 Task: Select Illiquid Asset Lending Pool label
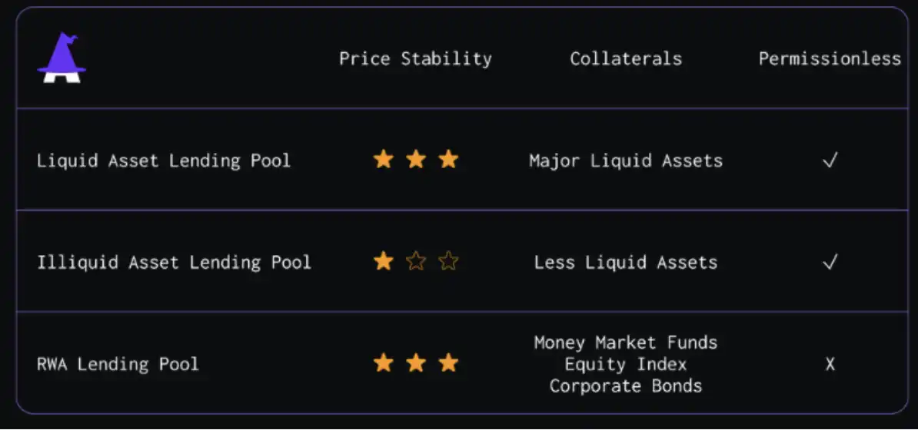pyautogui.click(x=174, y=263)
